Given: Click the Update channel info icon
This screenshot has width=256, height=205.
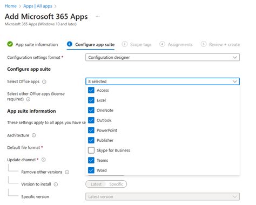Looking at the screenshot, I should pyautogui.click(x=44, y=160).
